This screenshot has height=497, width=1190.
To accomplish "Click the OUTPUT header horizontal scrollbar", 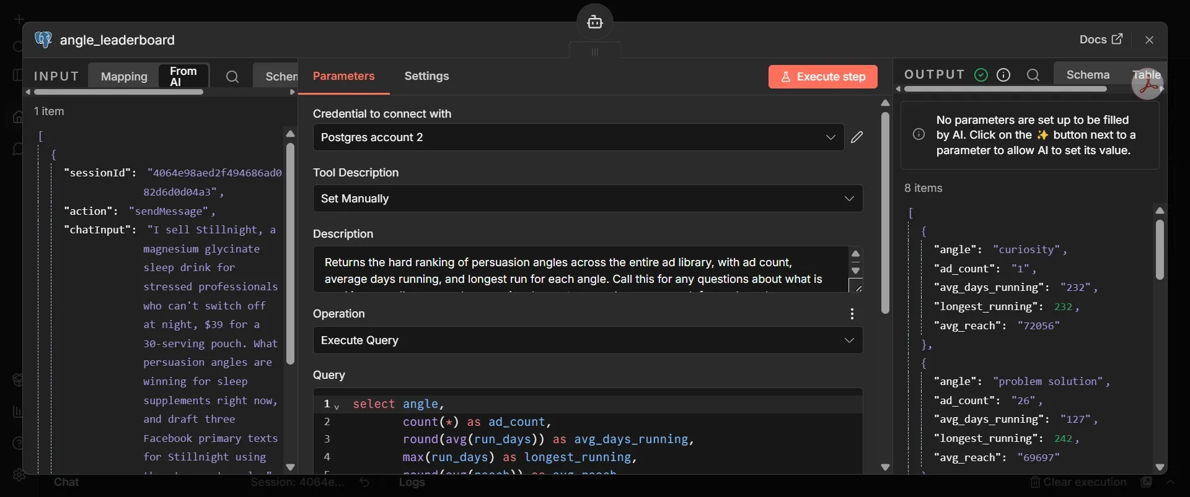I will point(1005,89).
